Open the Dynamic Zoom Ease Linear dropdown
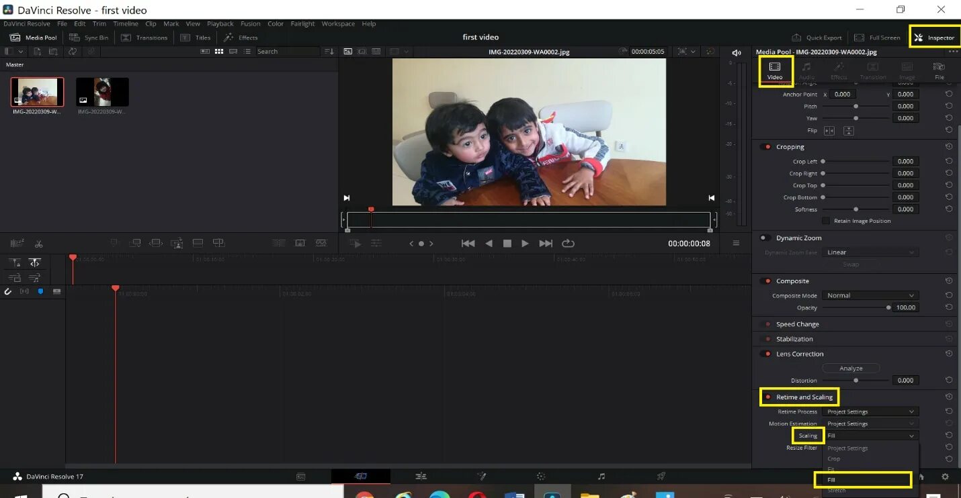Screen dimensions: 961x498 pyautogui.click(x=870, y=252)
